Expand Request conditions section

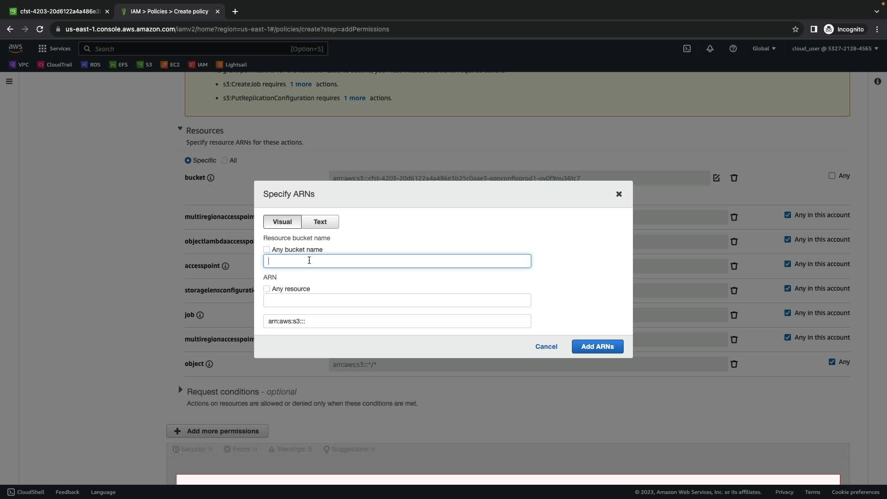[x=180, y=390]
